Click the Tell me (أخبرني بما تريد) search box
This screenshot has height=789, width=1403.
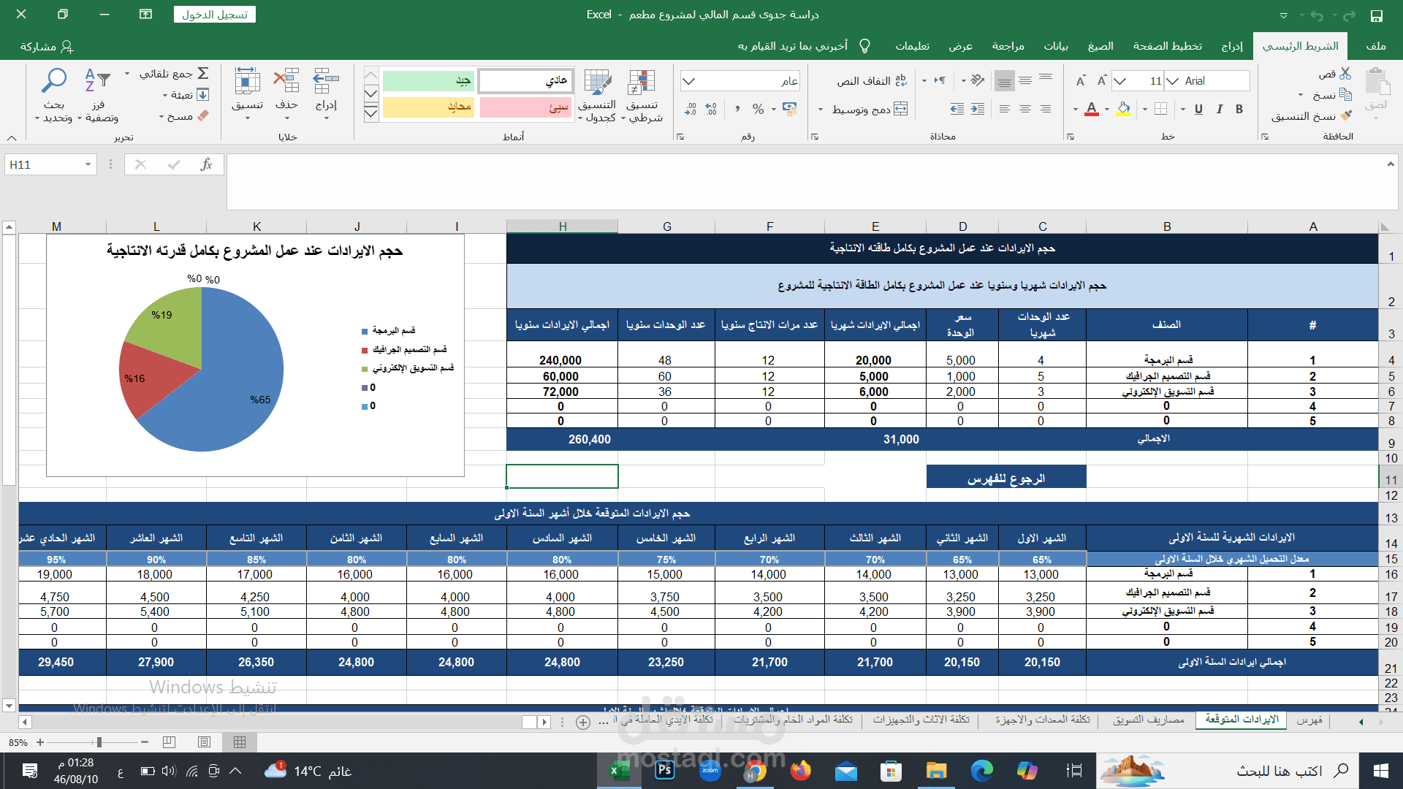click(x=804, y=46)
